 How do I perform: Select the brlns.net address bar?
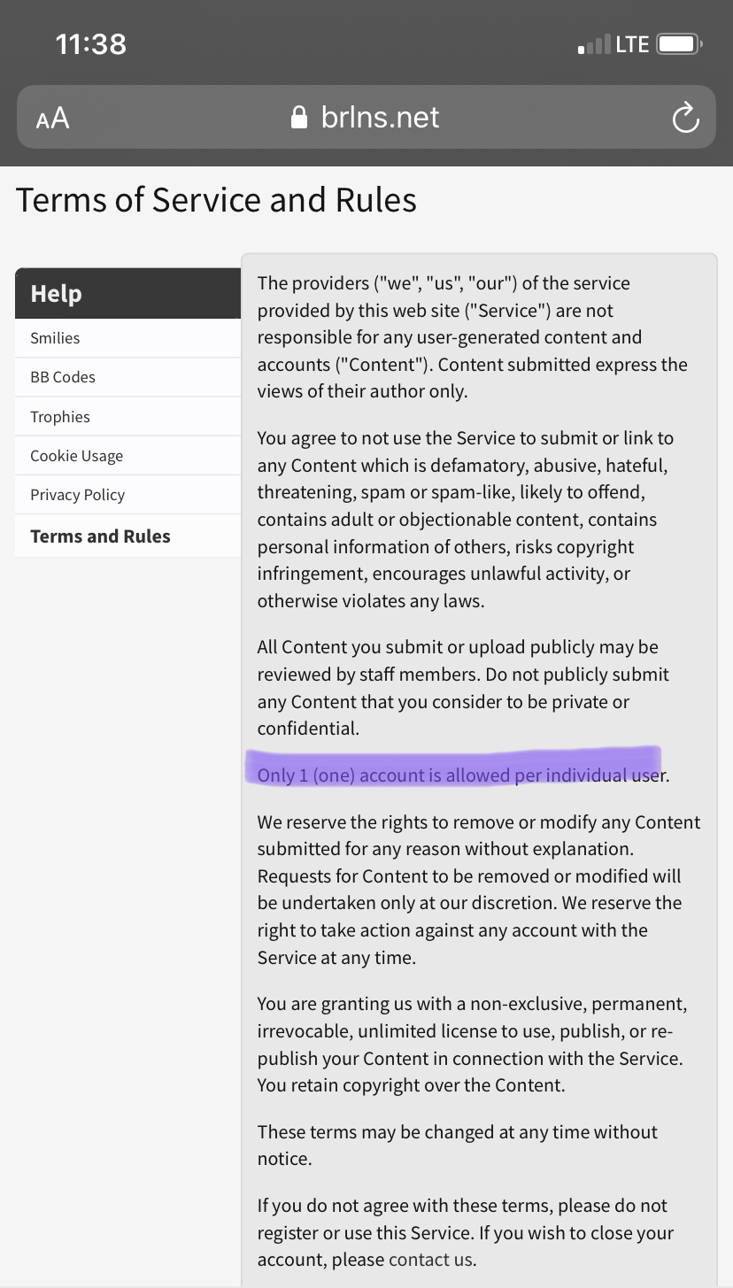point(366,117)
